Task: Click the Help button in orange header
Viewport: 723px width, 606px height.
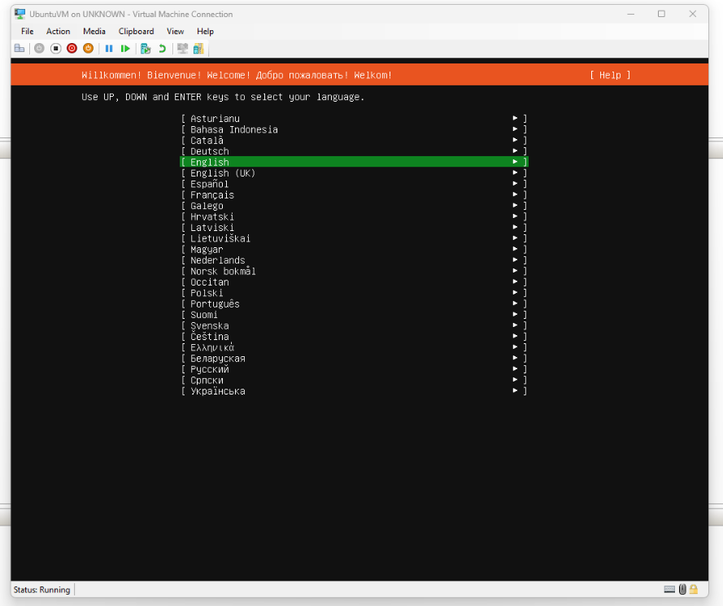Action: pos(610,75)
